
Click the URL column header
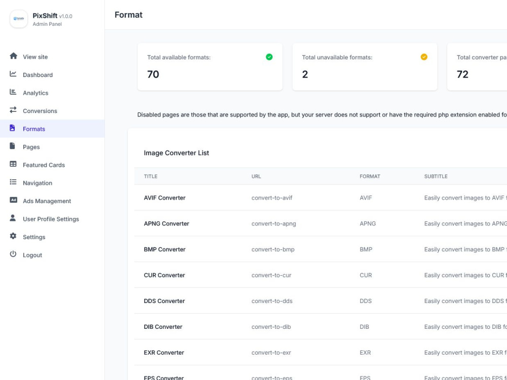pos(256,176)
